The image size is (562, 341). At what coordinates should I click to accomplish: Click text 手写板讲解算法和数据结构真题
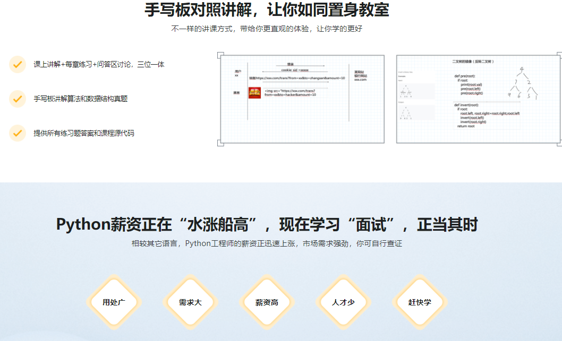pyautogui.click(x=81, y=99)
